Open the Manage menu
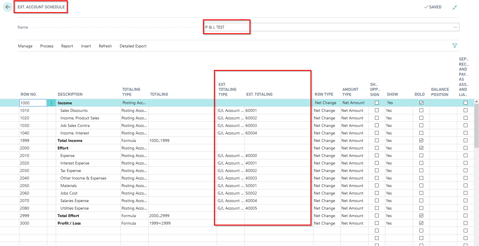 tap(25, 46)
